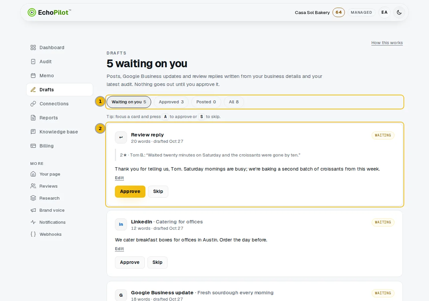Image resolution: width=429 pixels, height=301 pixels.
Task: Click the Webhooks braces icon
Action: click(33, 234)
